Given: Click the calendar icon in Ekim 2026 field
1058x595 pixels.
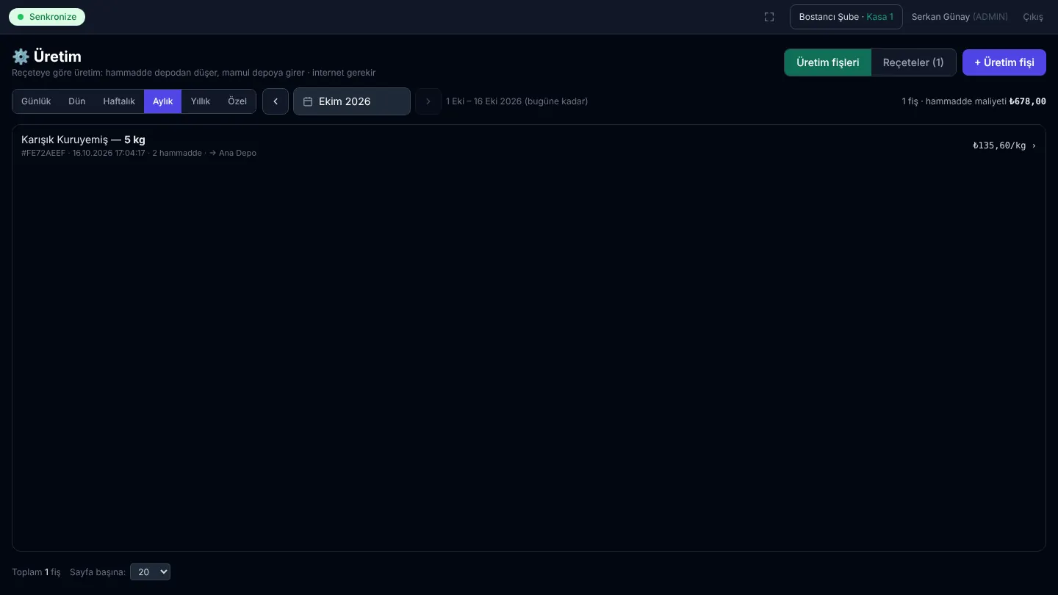Looking at the screenshot, I should (x=309, y=101).
